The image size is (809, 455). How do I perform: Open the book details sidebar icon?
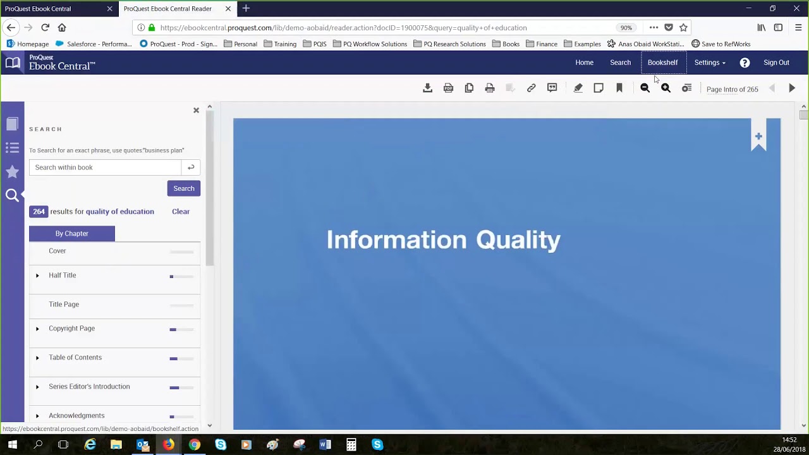click(12, 124)
